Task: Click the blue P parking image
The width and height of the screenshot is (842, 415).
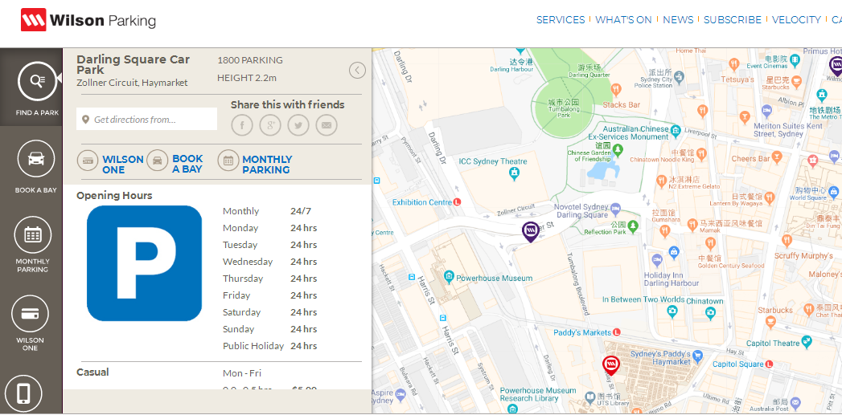Action: pos(145,263)
